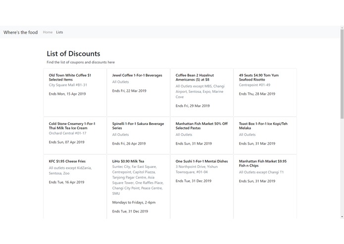Click 'All Outlets except MBS, Changi Airport' text
The height and width of the screenshot is (244, 344).
pyautogui.click(x=200, y=91)
